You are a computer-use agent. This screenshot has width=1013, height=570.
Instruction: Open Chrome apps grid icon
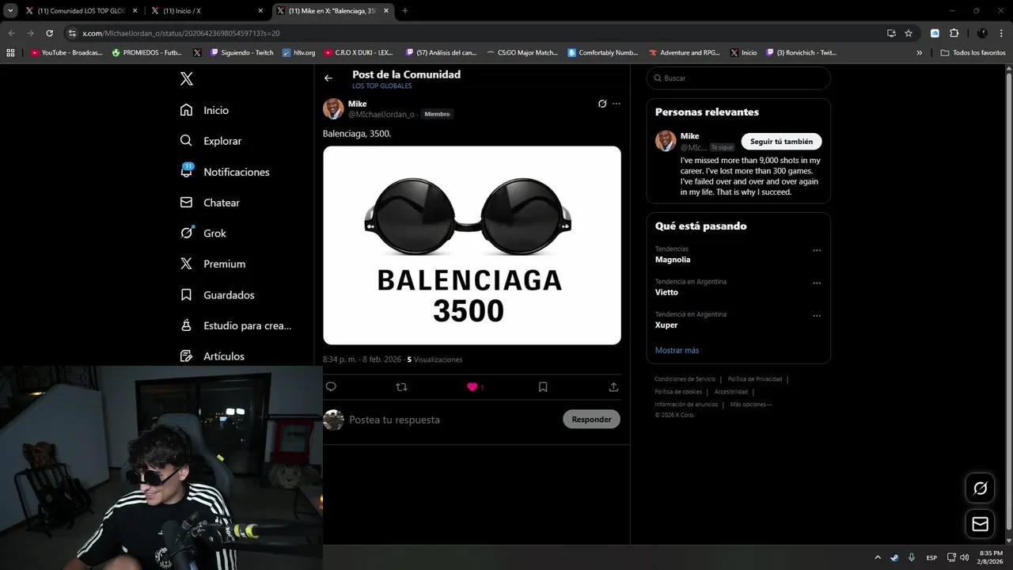10,53
